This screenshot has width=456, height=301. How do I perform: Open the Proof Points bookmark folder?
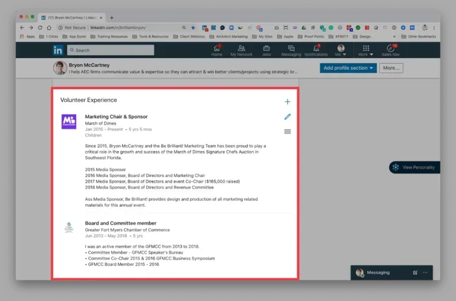(x=311, y=36)
